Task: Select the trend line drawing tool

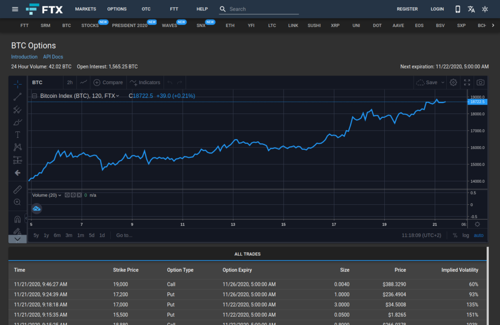Action: 18,97
